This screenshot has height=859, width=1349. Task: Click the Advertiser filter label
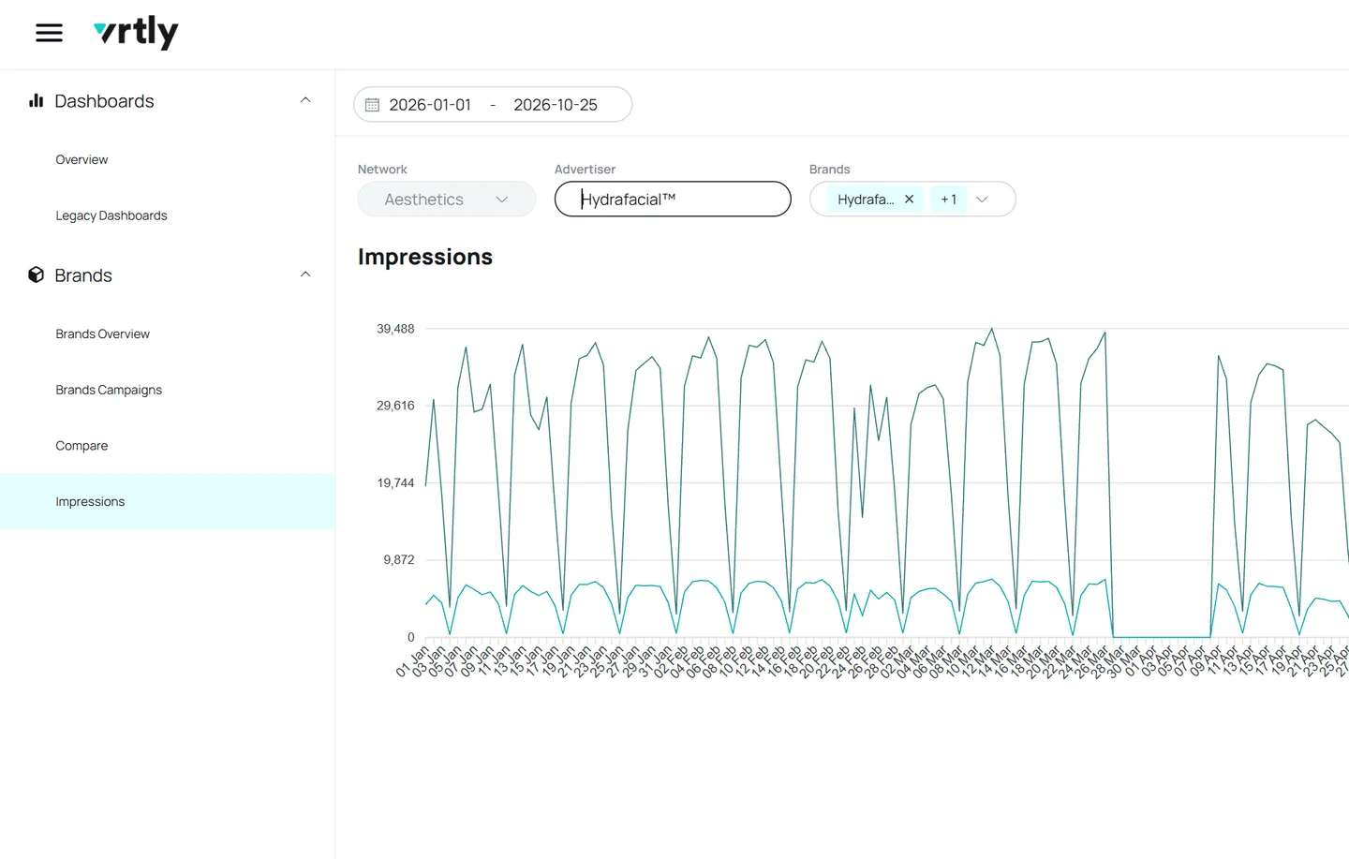point(585,170)
